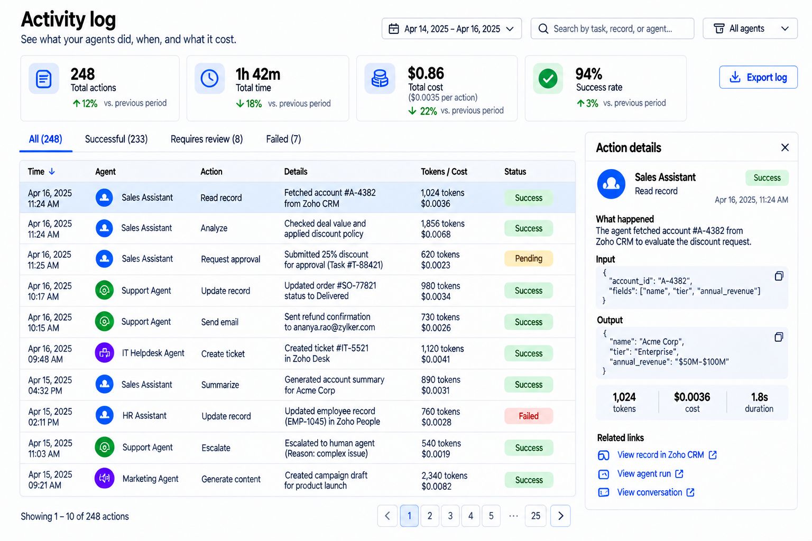This screenshot has width=812, height=541.
Task: Click the Pending status badge
Action: click(529, 259)
